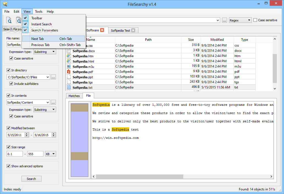Sort results by Size column header

point(191,39)
